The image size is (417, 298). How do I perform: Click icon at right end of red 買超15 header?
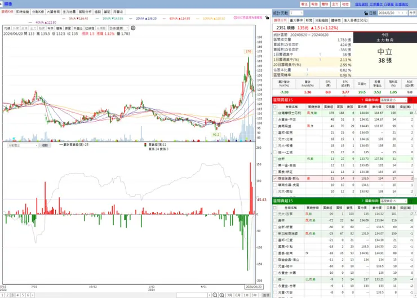coord(410,100)
